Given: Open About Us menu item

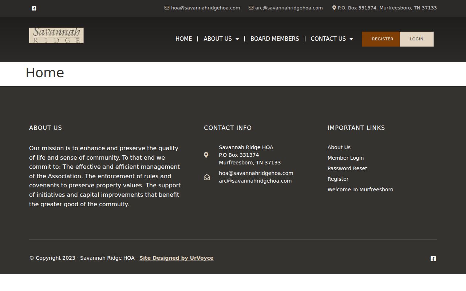Looking at the screenshot, I should coord(218,39).
